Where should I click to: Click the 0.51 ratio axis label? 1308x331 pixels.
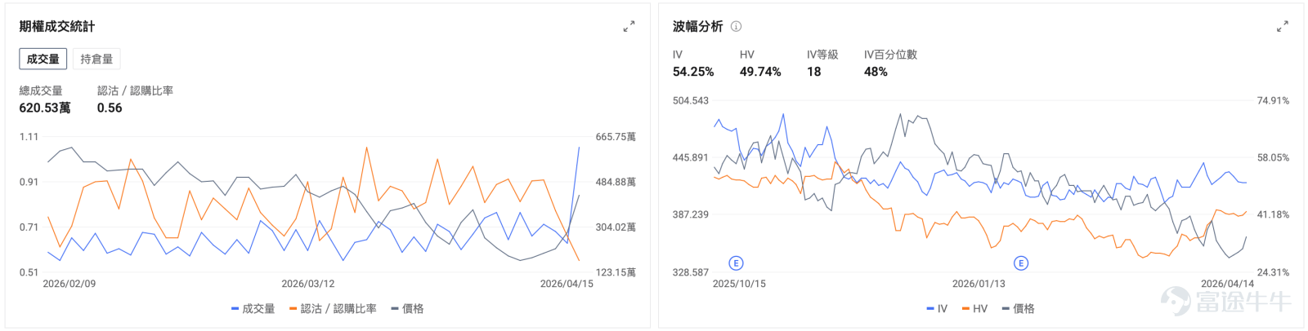[29, 272]
